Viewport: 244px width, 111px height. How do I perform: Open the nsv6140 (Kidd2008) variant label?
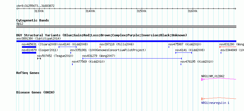tap(73, 44)
